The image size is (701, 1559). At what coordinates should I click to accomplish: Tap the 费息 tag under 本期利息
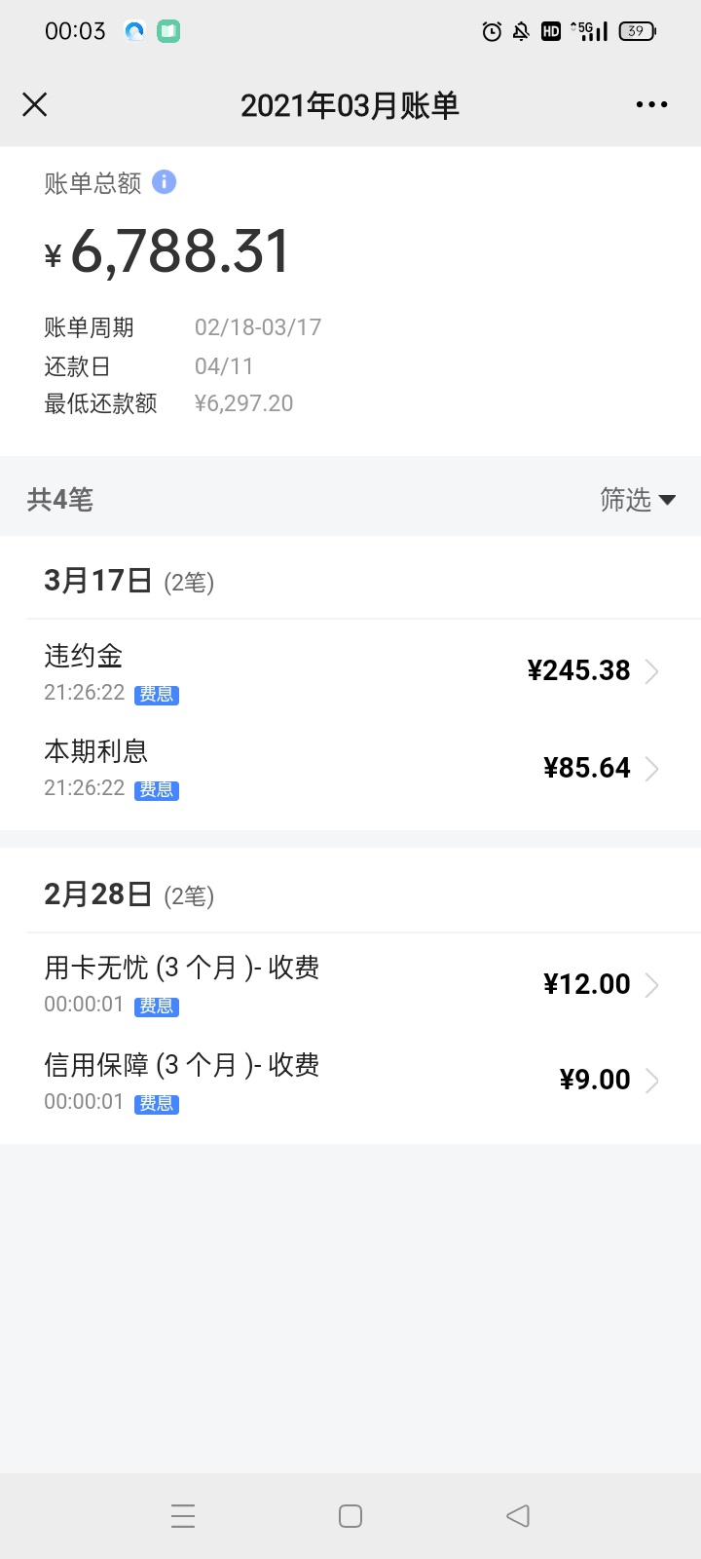pos(157,790)
